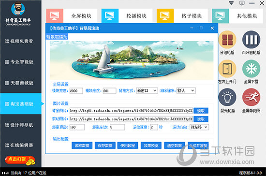Click the 点击打赏 coin reward badge
This screenshot has width=266, height=176.
point(20,161)
